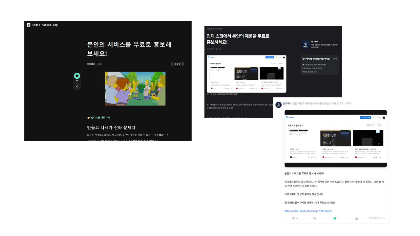This screenshot has width=420, height=236.
Task: Click the bookmark icon next to 전체 반응 보기
Action: click(x=356, y=218)
